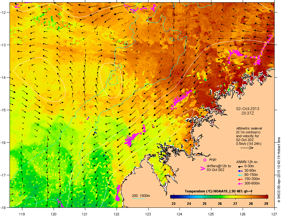The width and height of the screenshot is (281, 217).
Task: Click the '30-80m' depth label
Action: pos(250,171)
